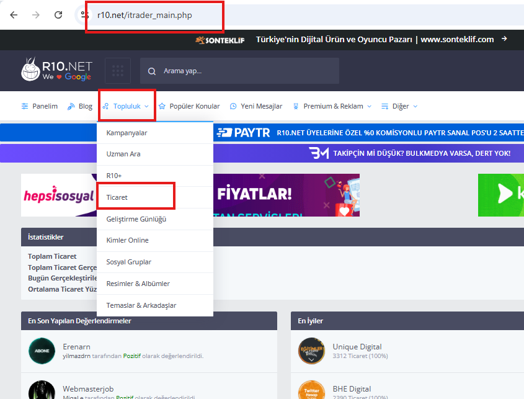
Task: Open the PAYTR blue banner ad
Action: pos(368,133)
